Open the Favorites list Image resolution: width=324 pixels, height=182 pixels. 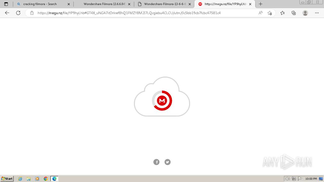point(282,13)
